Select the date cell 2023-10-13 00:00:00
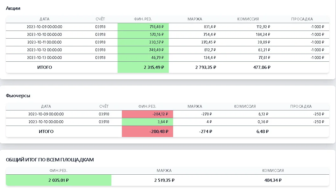This screenshot has height=191, width=336. click(44, 58)
